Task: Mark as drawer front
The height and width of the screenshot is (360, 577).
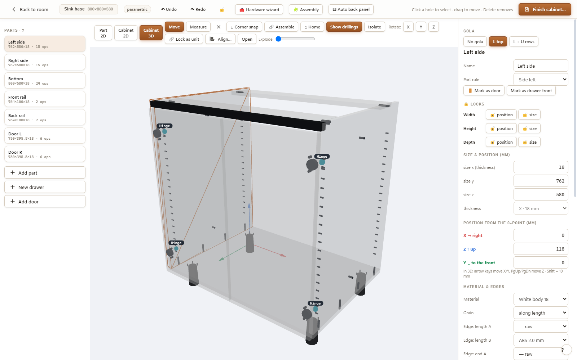Action: pyautogui.click(x=531, y=90)
